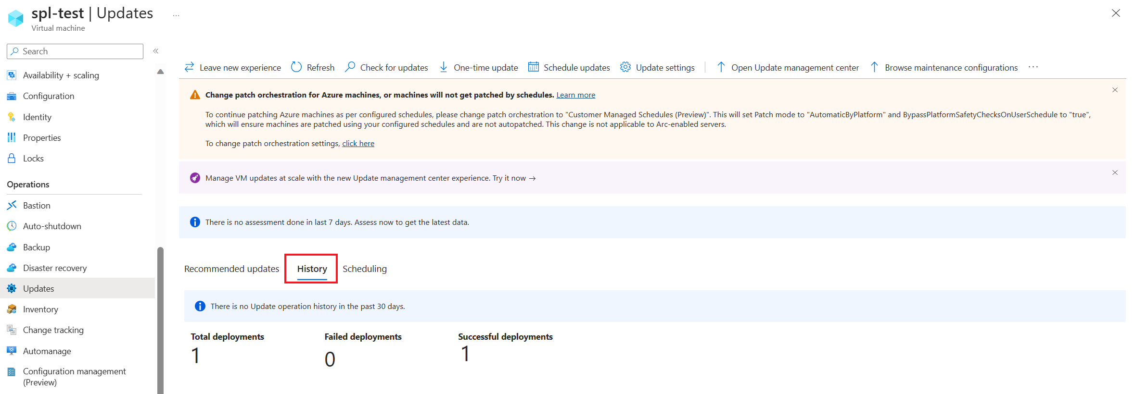Image resolution: width=1135 pixels, height=394 pixels.
Task: Click Open Update management center
Action: [x=787, y=67]
